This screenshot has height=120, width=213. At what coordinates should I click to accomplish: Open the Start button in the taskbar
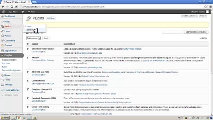(x=5, y=118)
